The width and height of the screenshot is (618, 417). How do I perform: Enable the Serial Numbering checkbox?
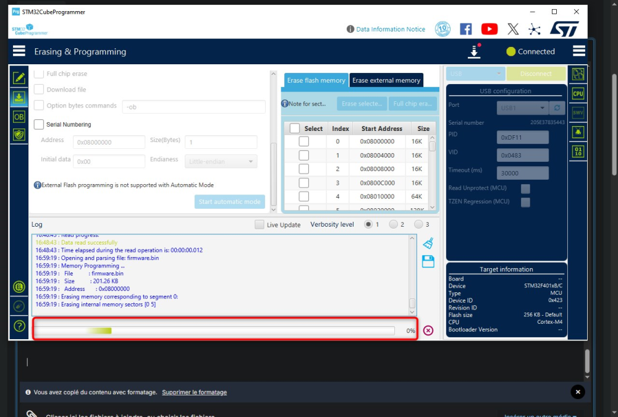coord(38,124)
